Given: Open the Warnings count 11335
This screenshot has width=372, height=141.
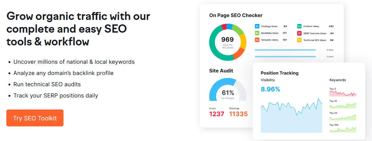Looking at the screenshot, I should (x=239, y=114).
